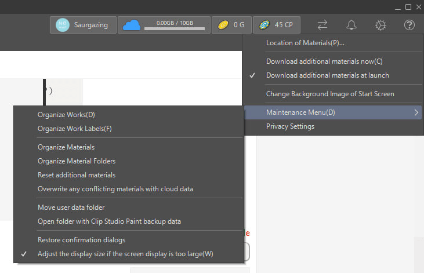Open the cloud storage icon
The height and width of the screenshot is (273, 424).
[132, 25]
